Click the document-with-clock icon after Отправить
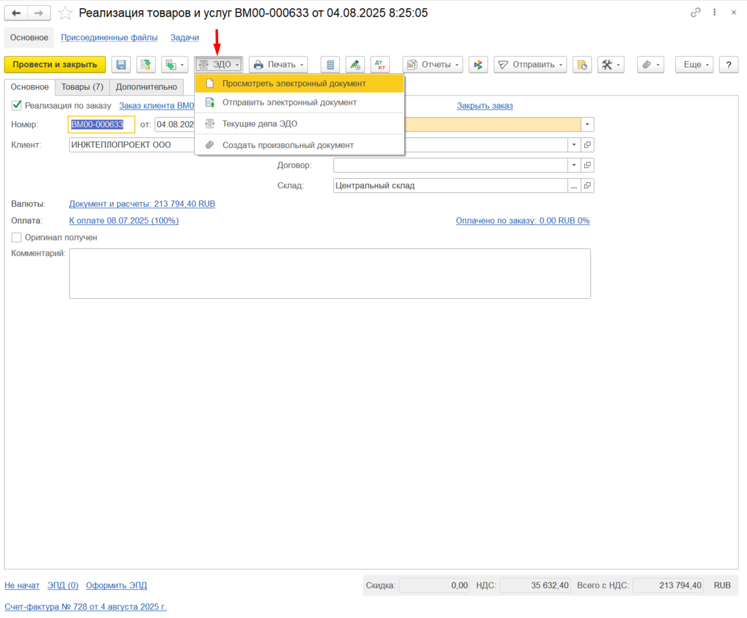The height and width of the screenshot is (618, 747). coord(582,65)
